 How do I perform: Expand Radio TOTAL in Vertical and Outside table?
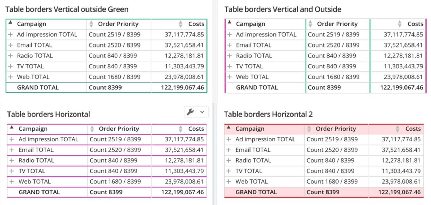pos(229,56)
